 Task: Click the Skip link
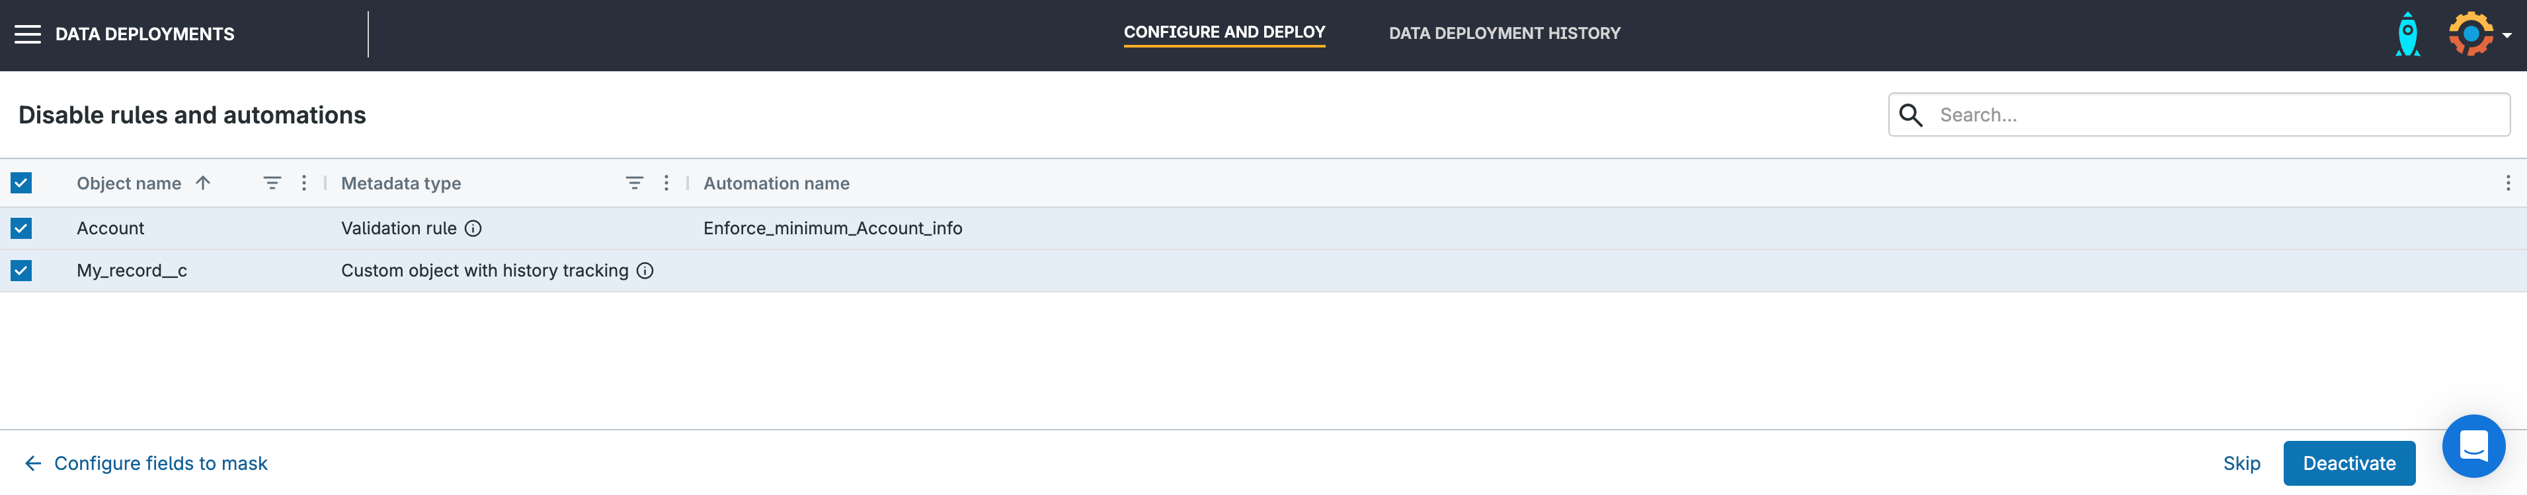pos(2241,463)
